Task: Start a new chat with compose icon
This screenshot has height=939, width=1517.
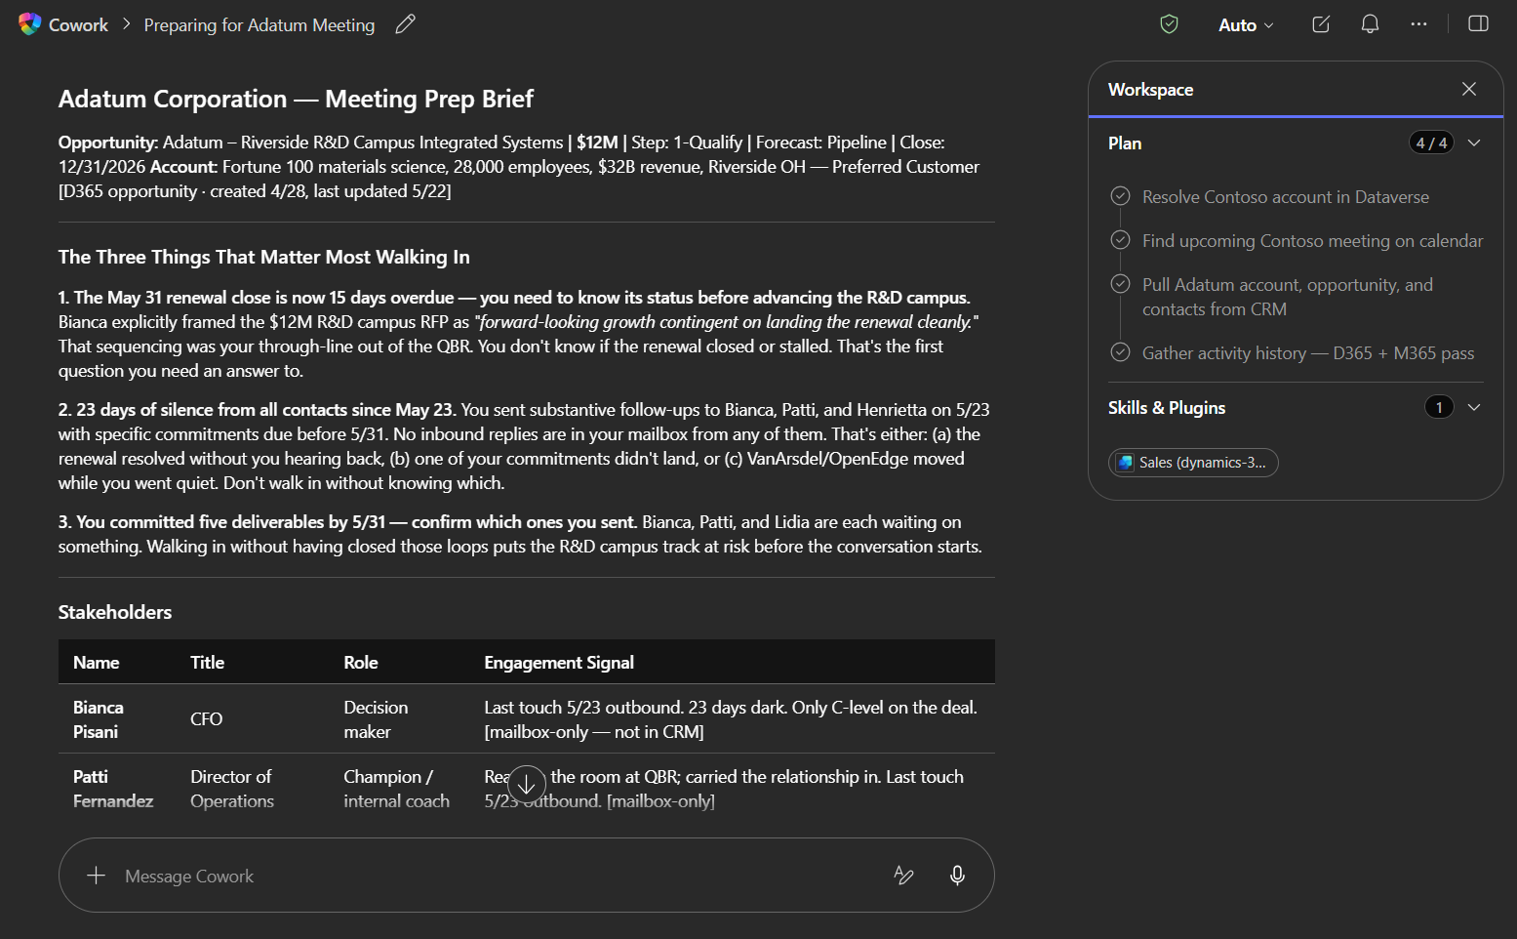Action: tap(1321, 24)
